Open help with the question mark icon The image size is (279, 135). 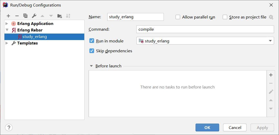pos(9,127)
